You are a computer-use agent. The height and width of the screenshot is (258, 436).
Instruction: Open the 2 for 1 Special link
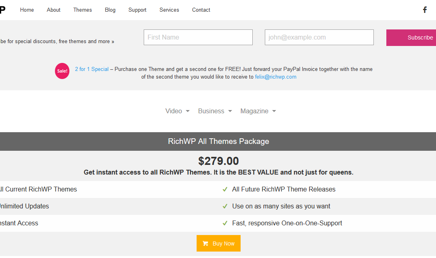92,69
